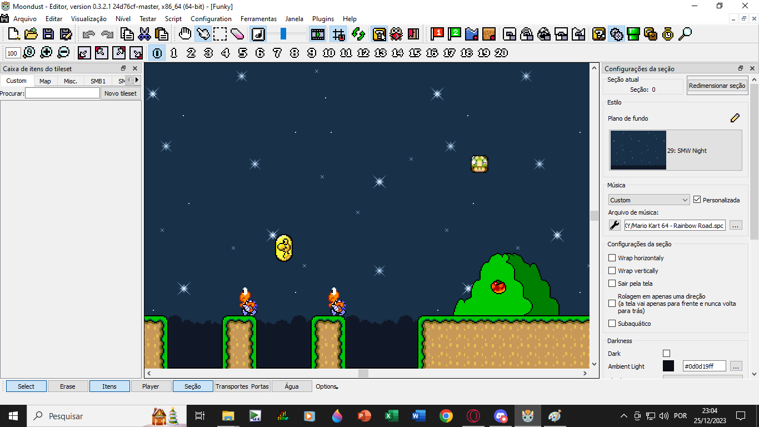This screenshot has height=427, width=759.
Task: Reset zoom with magnifier 0 icon
Action: pyautogui.click(x=29, y=53)
